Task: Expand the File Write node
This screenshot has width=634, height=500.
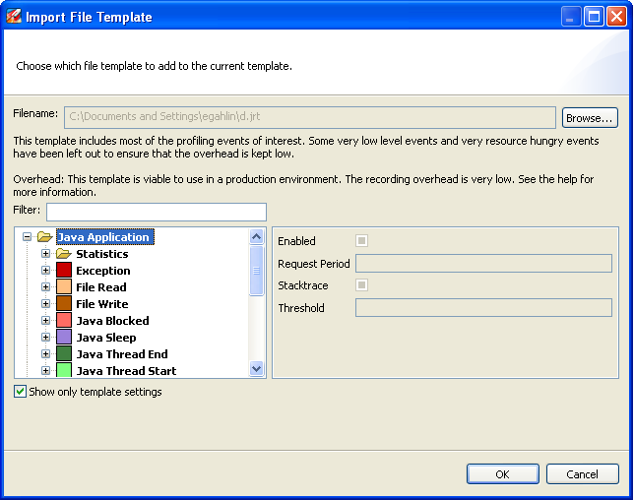Action: [x=45, y=304]
